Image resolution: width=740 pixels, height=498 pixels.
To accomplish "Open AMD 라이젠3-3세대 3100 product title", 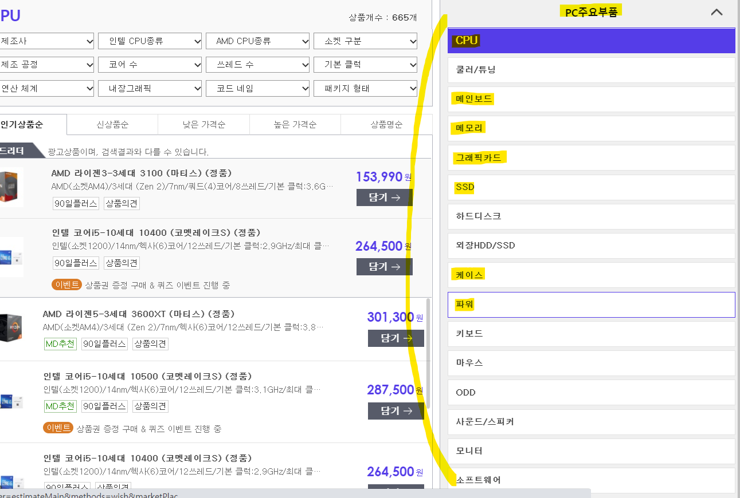I will [142, 173].
